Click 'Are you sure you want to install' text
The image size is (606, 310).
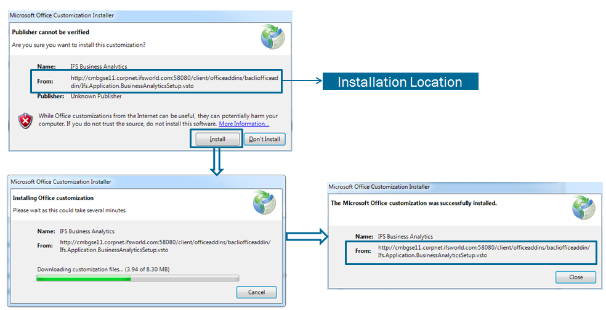pos(79,45)
